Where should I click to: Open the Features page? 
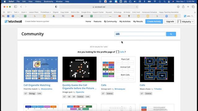pyautogui.click(x=97, y=21)
